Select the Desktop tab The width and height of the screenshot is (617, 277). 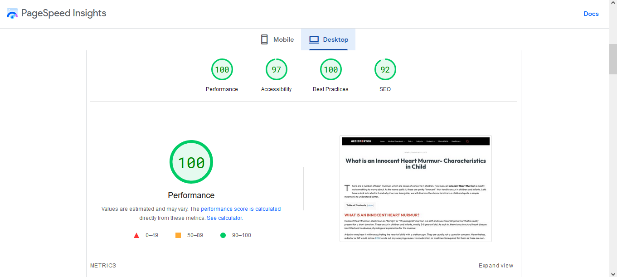point(328,39)
